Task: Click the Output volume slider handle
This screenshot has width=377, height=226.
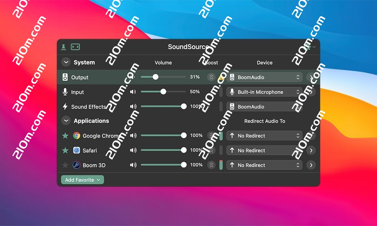Action: [155, 77]
